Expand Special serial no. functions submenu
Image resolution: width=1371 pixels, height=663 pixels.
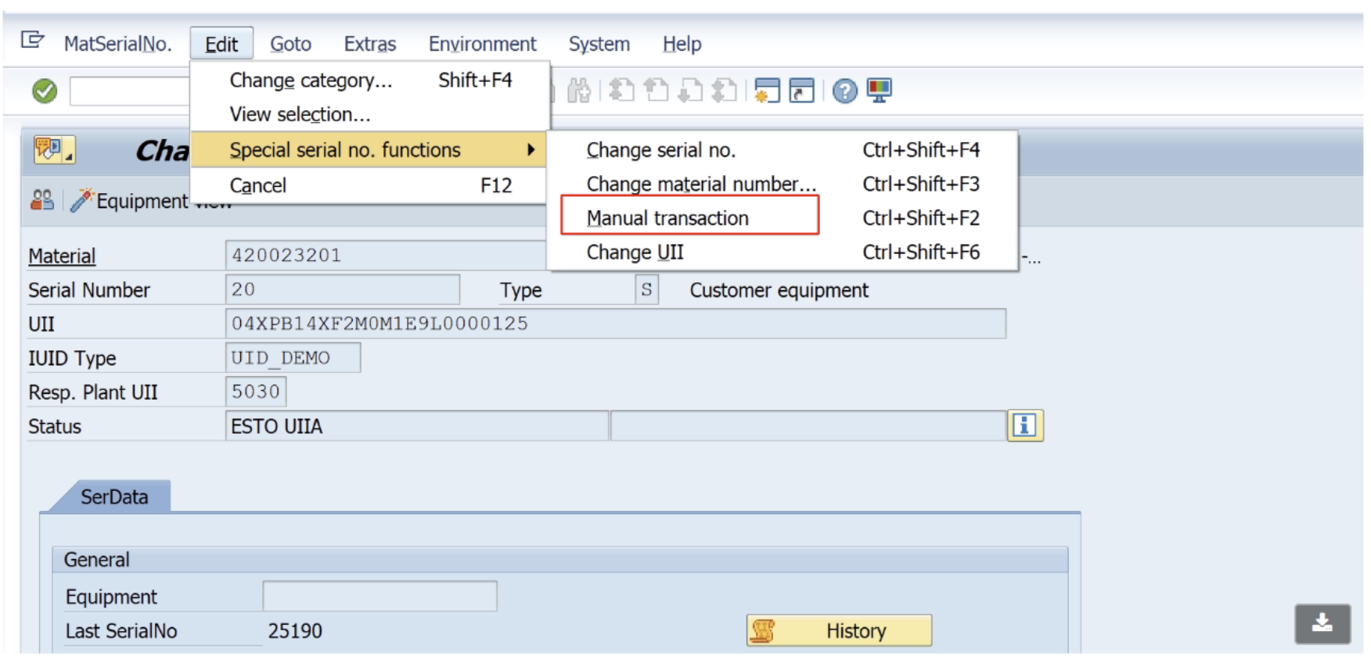(x=368, y=150)
